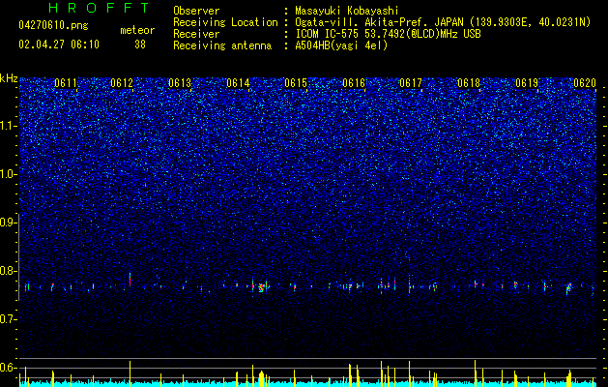608x387 pixels.
Task: Click the 0.8 kHz axis label
Action: [8, 271]
